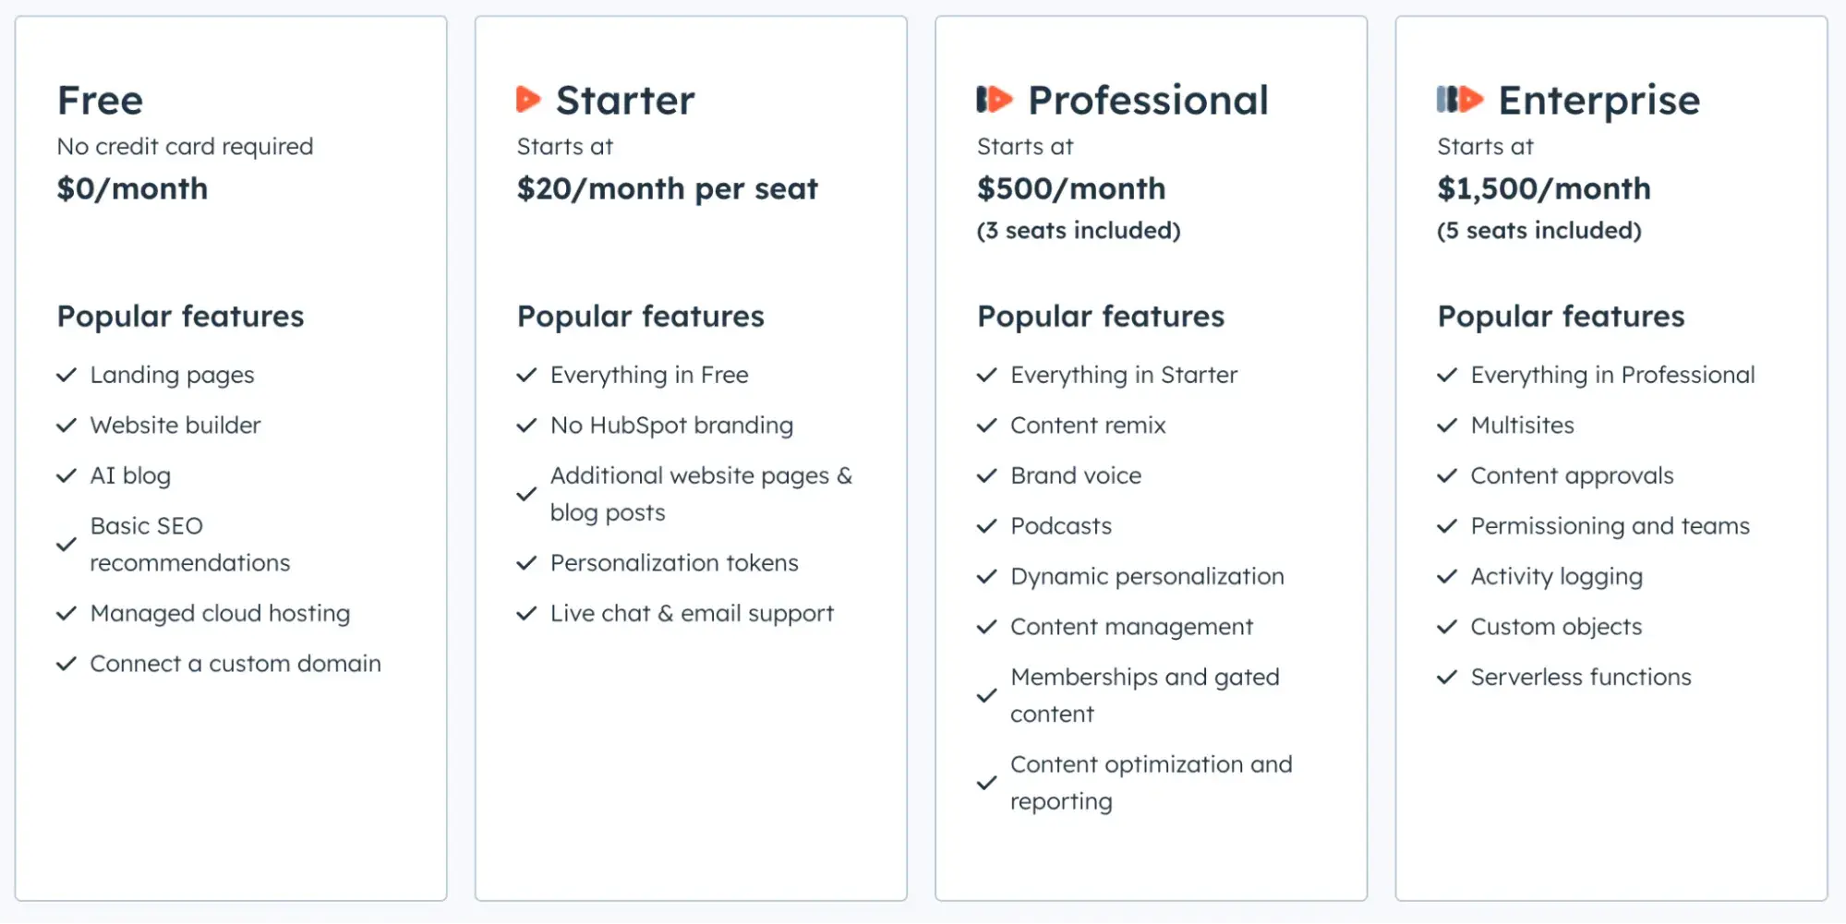Click the Personalization tokens feature text
Screen dimensions: 1846x924
(x=674, y=563)
